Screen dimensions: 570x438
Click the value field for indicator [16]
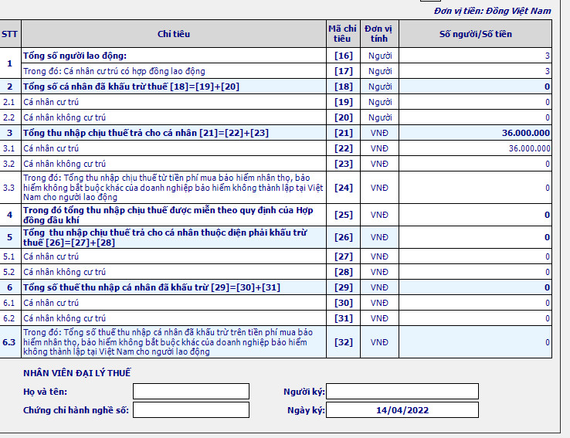(475, 56)
